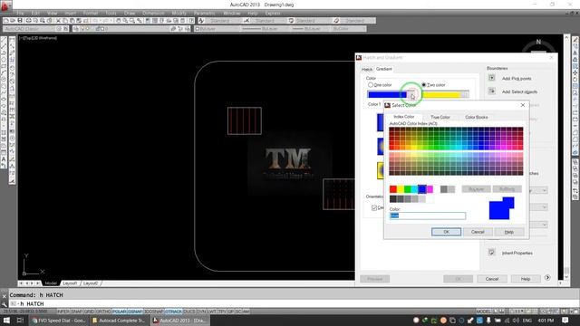Open Task View on the taskbar
Screen dimensions: 580x326
pyautogui.click(x=20, y=321)
